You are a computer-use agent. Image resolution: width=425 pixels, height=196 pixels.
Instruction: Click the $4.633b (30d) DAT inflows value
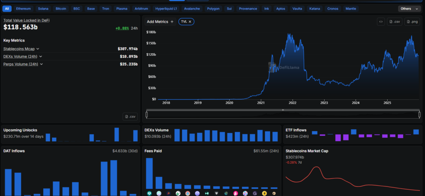(125, 151)
